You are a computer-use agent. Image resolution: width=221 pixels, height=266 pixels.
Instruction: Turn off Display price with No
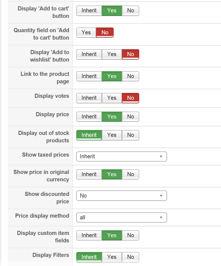[x=130, y=117]
